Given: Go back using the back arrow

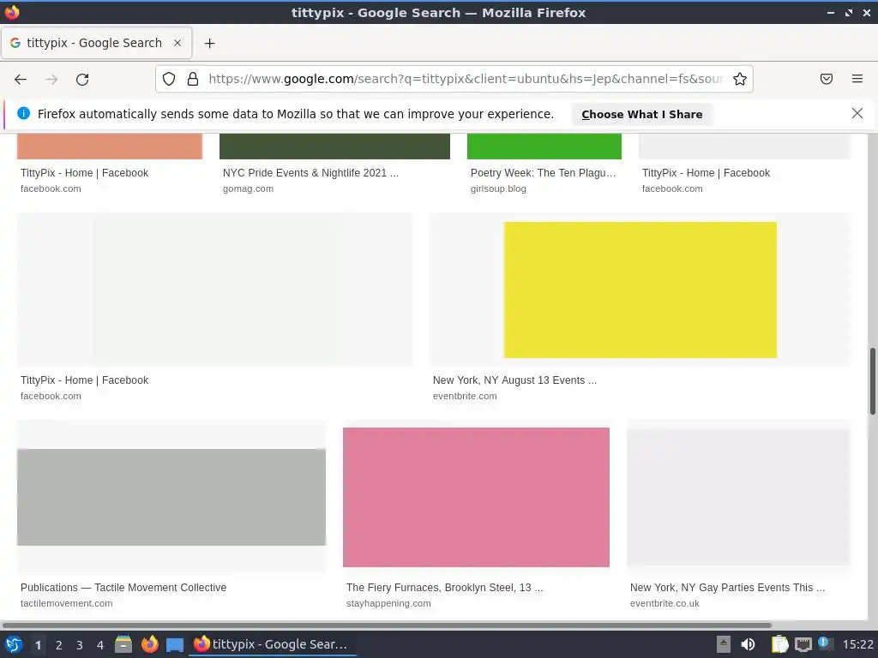Looking at the screenshot, I should [21, 80].
